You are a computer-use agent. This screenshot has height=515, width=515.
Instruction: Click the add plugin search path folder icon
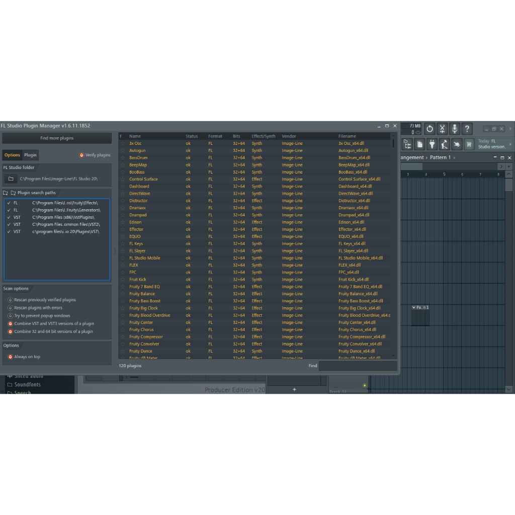click(6, 193)
